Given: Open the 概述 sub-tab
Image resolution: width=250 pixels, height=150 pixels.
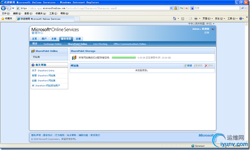Looking at the screenshot, I should click(35, 44).
